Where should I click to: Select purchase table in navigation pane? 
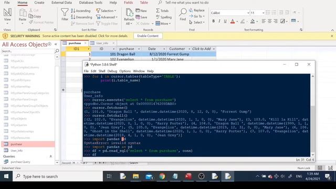pyautogui.click(x=28, y=144)
